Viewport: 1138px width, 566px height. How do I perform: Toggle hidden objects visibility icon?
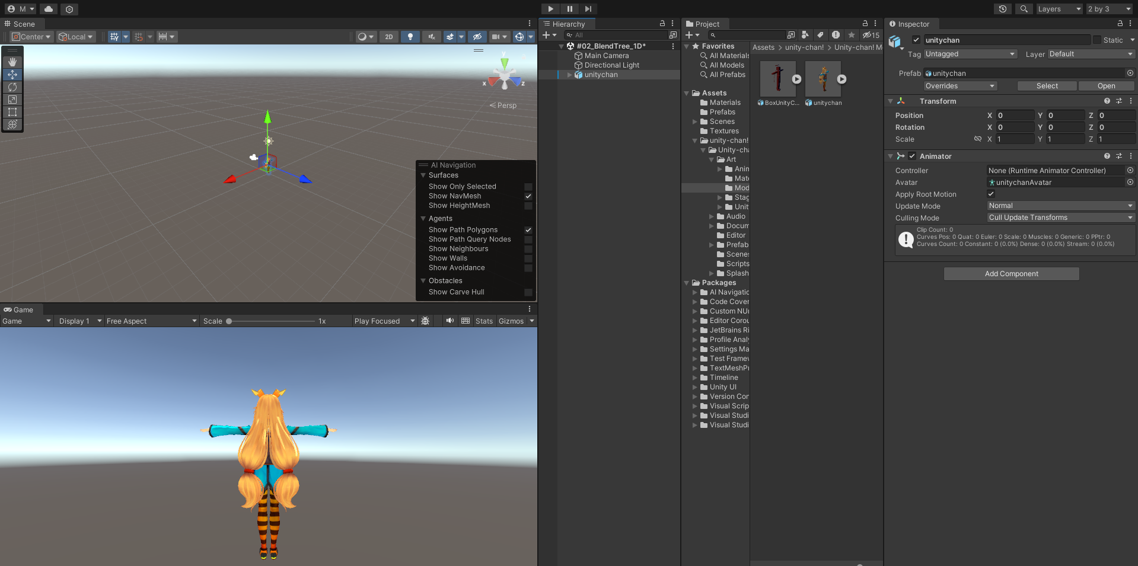coord(477,37)
